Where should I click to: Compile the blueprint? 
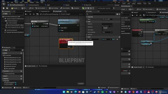14,8
